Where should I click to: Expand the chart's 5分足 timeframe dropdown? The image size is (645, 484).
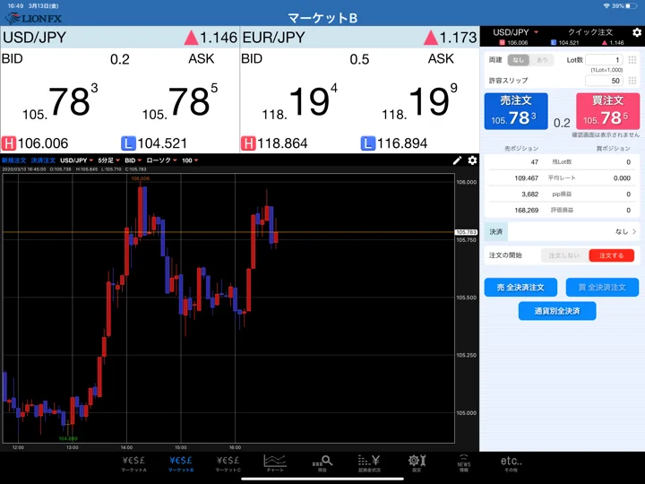click(x=108, y=160)
